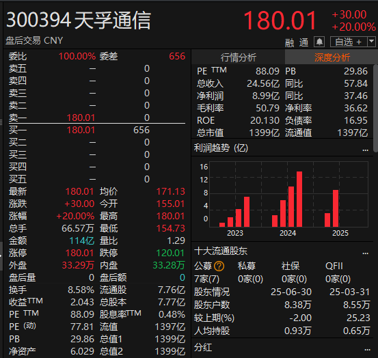Click 人均持股 value 0.65万
The width and height of the screenshot is (378, 358).
356,331
